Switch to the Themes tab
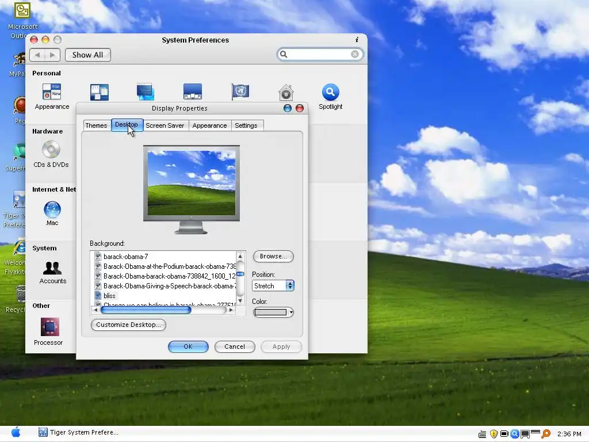Image resolution: width=589 pixels, height=442 pixels. (x=96, y=125)
